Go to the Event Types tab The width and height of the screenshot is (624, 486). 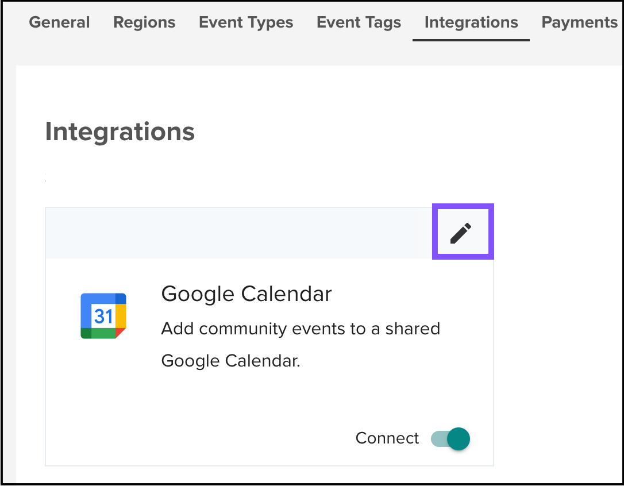click(x=246, y=22)
